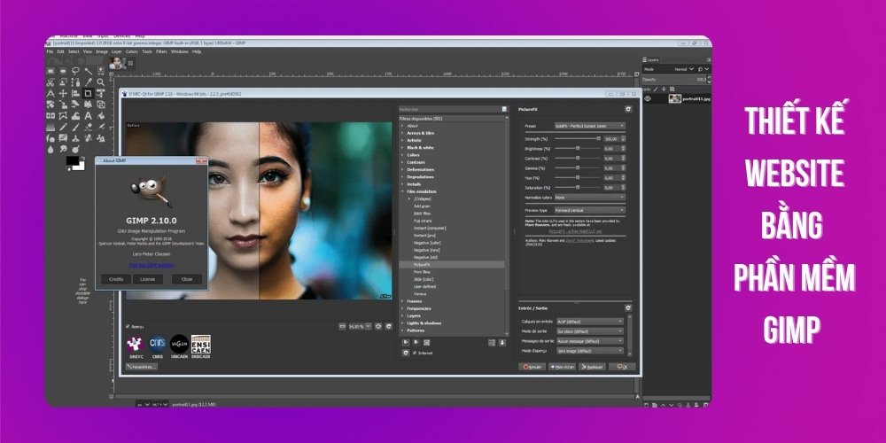886x443 pixels.
Task: Select the Free Select lasso tool
Action: pos(75,71)
